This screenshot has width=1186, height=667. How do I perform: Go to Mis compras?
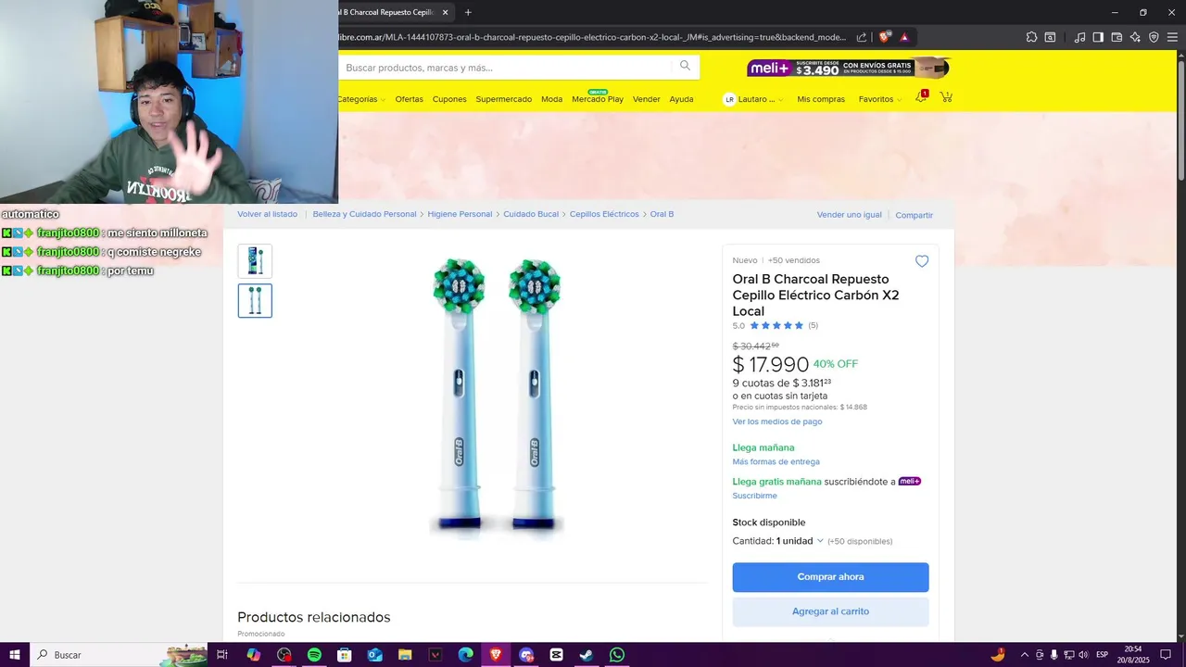click(821, 99)
